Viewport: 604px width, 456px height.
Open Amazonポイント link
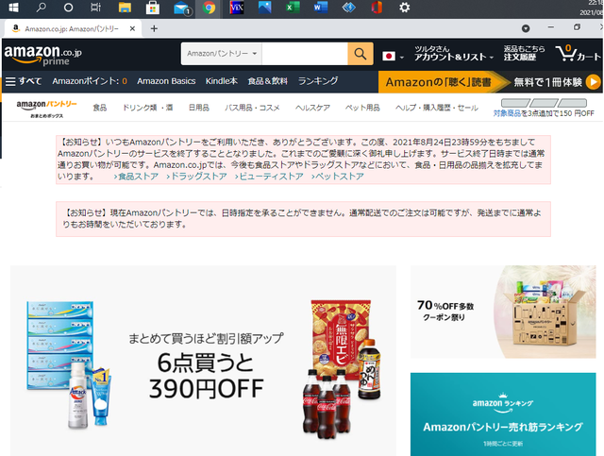click(90, 81)
